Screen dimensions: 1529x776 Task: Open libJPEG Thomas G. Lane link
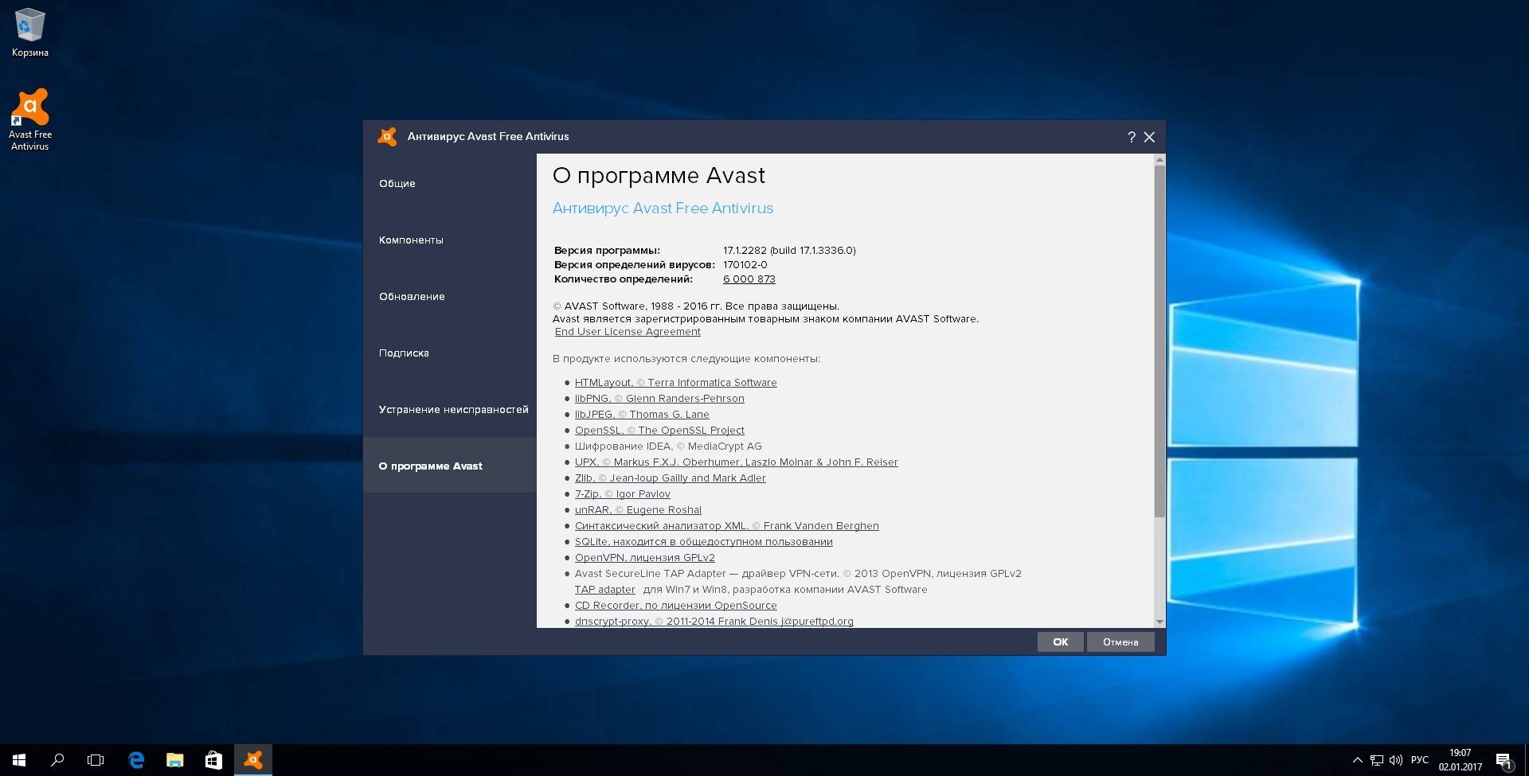(642, 414)
